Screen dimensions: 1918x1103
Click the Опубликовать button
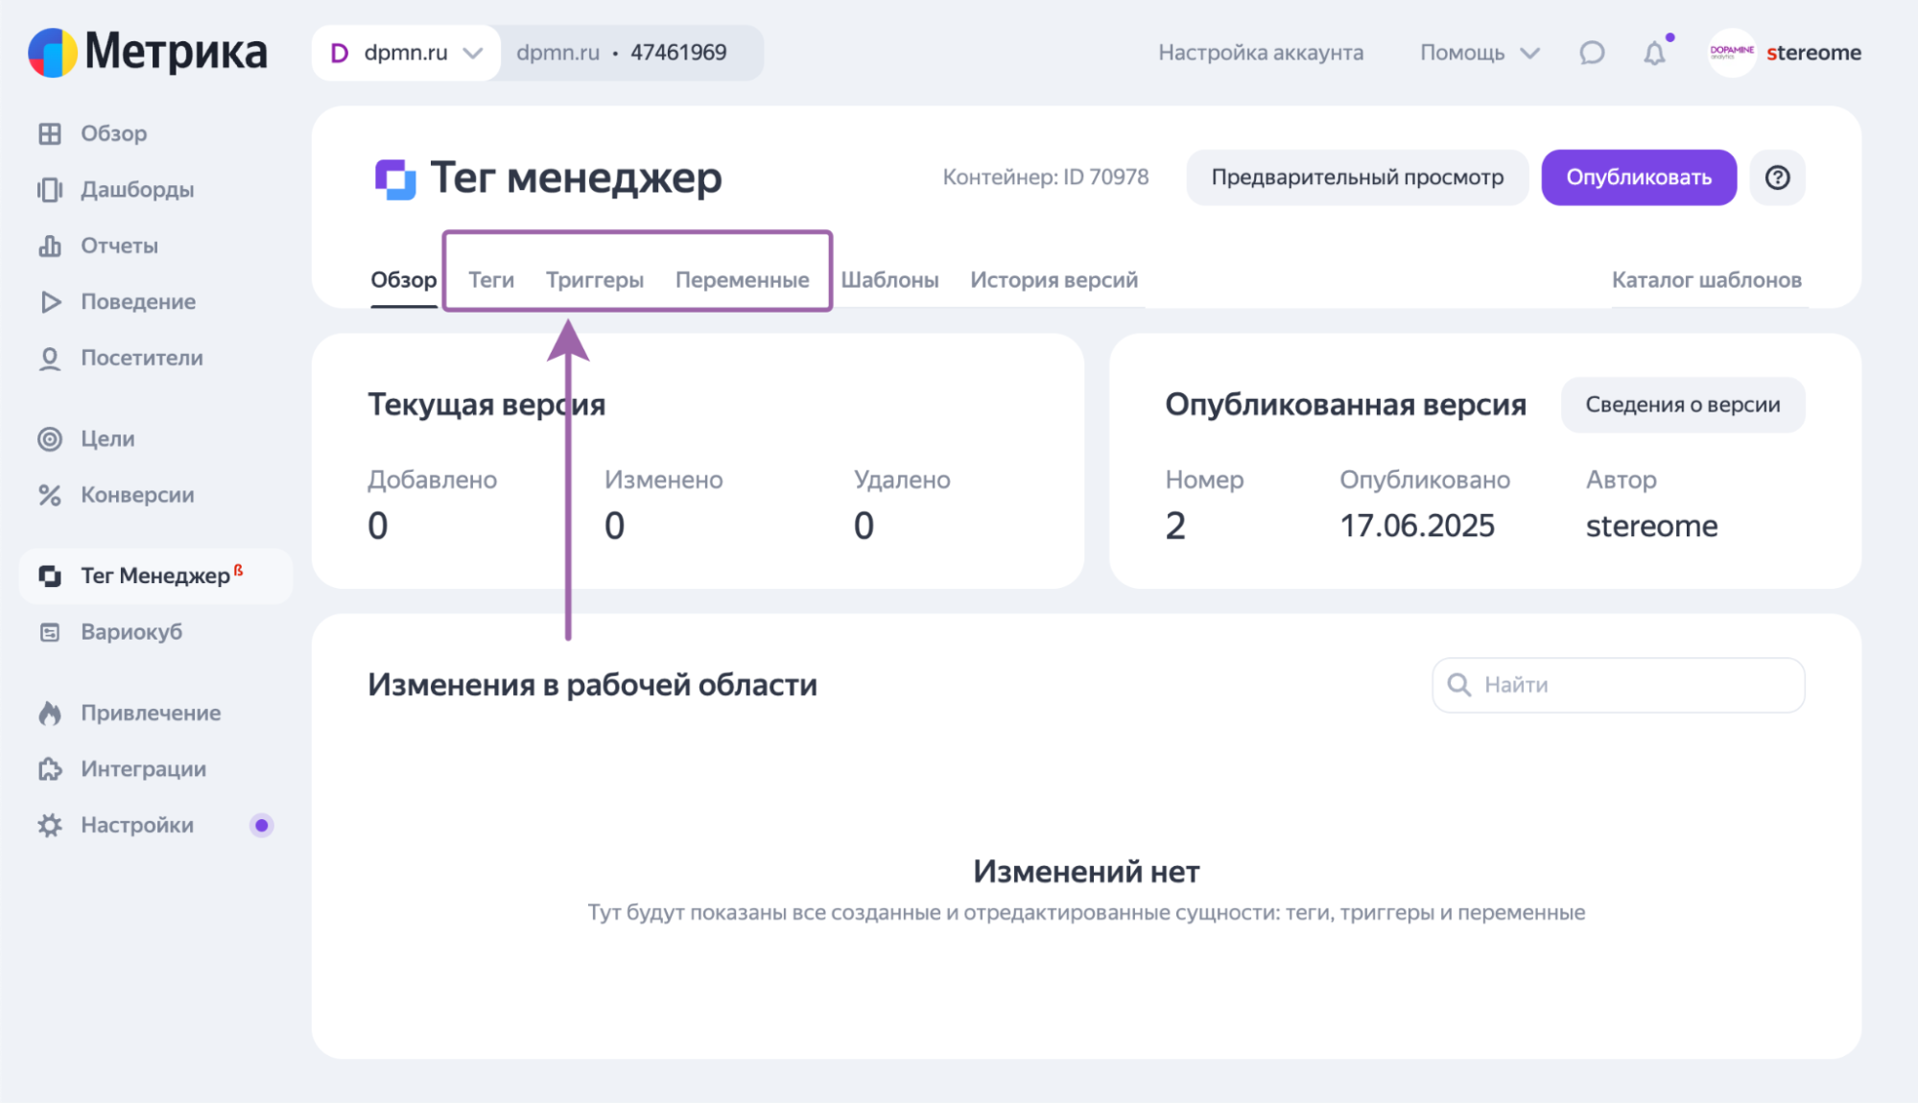pyautogui.click(x=1638, y=176)
